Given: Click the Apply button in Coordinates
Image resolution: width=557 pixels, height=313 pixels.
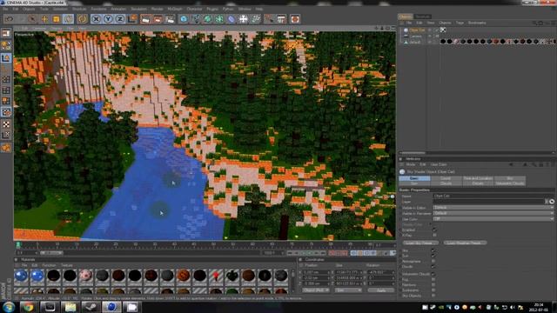Looking at the screenshot, I should [x=381, y=290].
